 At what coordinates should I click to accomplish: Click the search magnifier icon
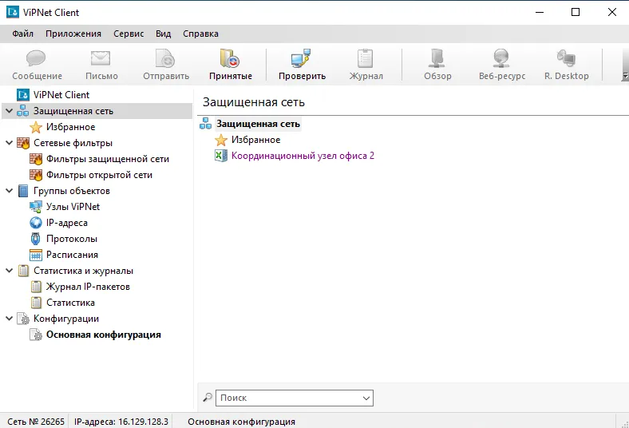click(x=208, y=398)
